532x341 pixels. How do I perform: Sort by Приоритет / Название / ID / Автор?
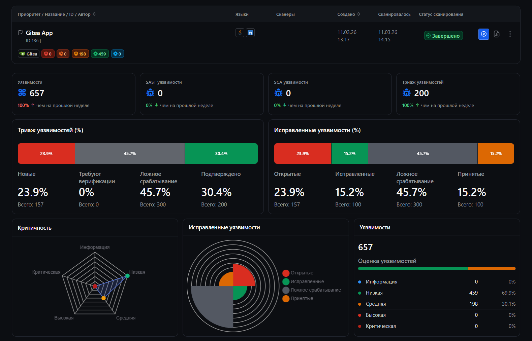[57, 14]
